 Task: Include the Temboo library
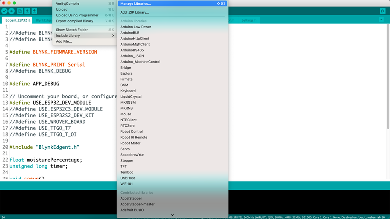pyautogui.click(x=172, y=172)
